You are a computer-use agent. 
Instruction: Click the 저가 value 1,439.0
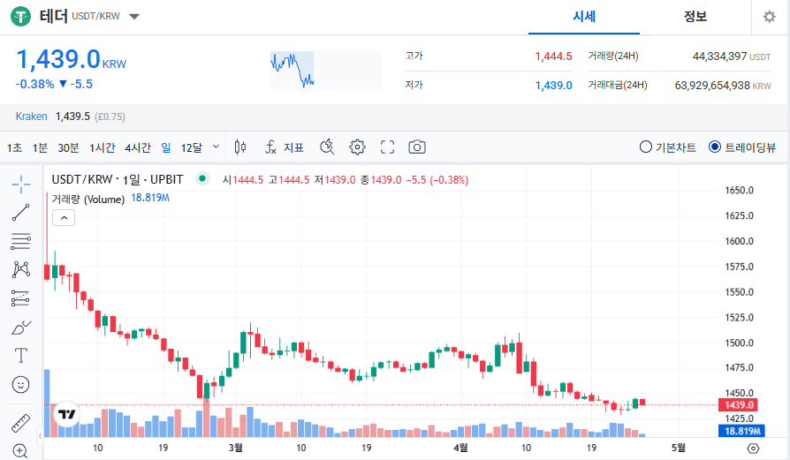click(x=553, y=85)
